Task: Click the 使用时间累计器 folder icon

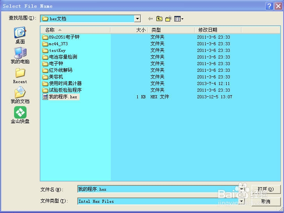Action: pyautogui.click(x=45, y=83)
